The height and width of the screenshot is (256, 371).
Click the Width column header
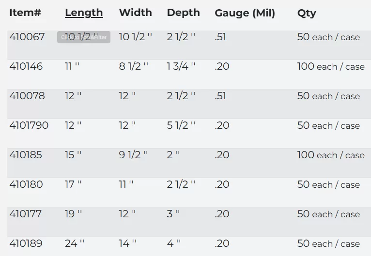135,13
